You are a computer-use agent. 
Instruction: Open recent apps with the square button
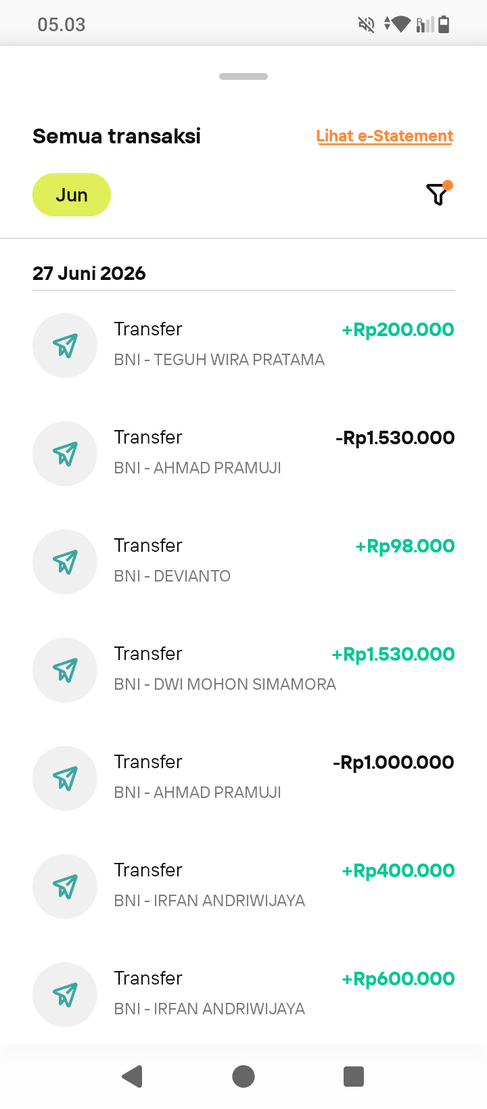click(x=354, y=1076)
